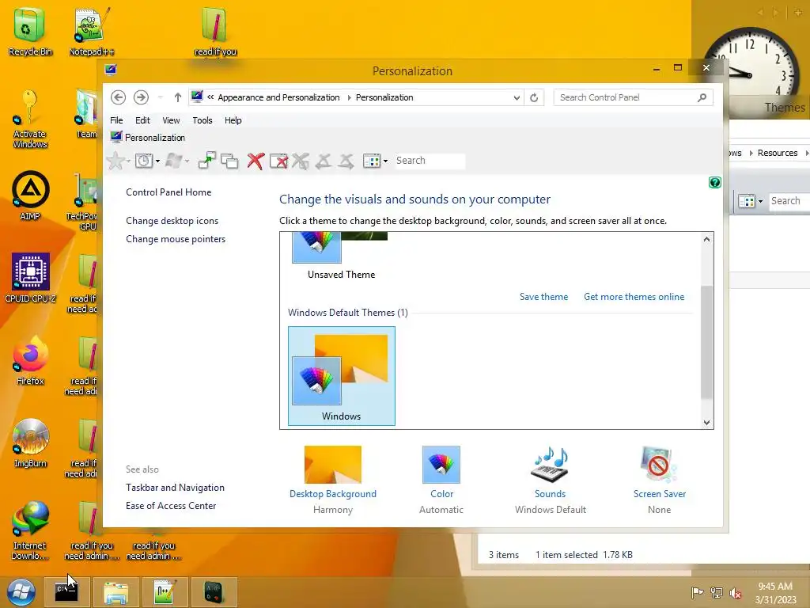Viewport: 810px width, 608px height.
Task: Expand the history clock dropdown arrow
Action: (157, 161)
